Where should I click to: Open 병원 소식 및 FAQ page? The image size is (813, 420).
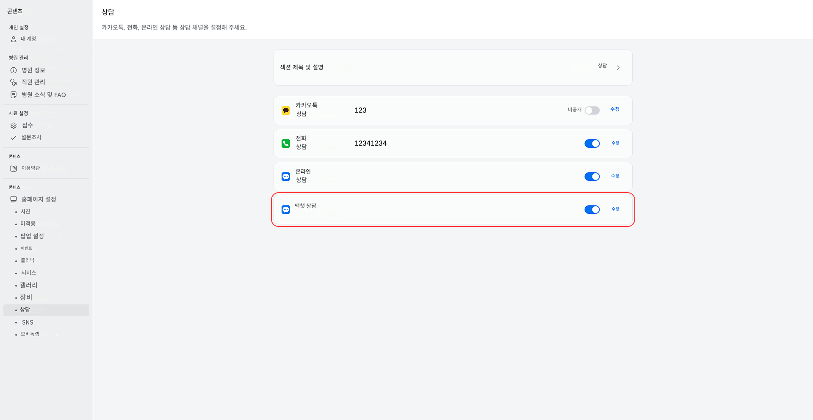[x=44, y=95]
